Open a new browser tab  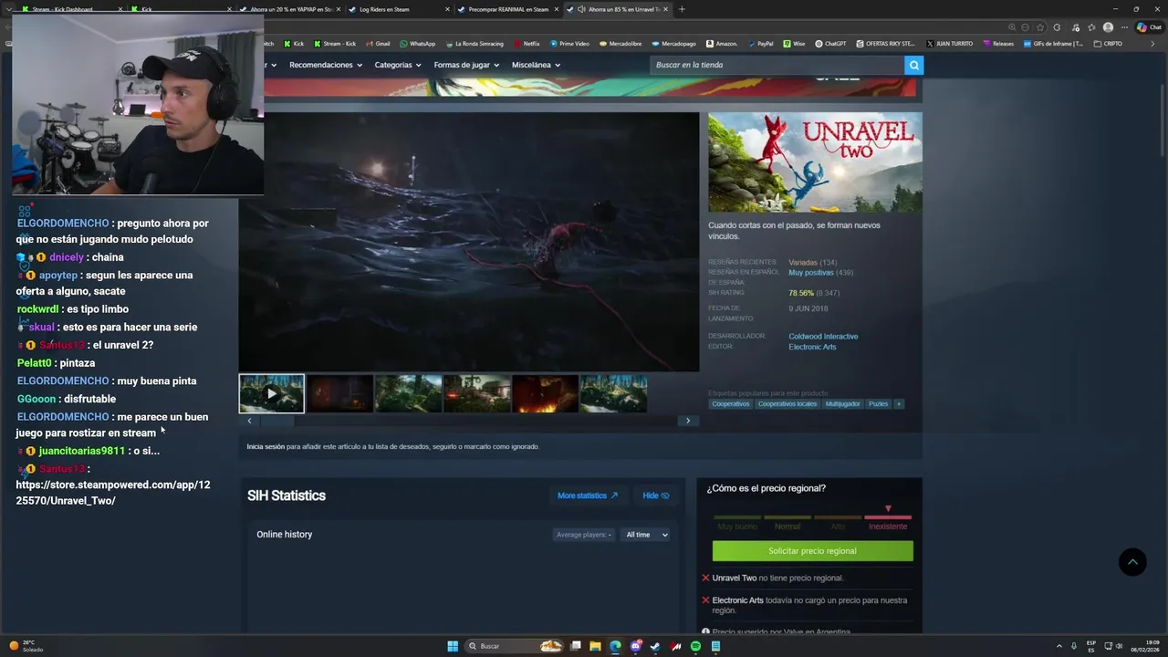click(682, 9)
